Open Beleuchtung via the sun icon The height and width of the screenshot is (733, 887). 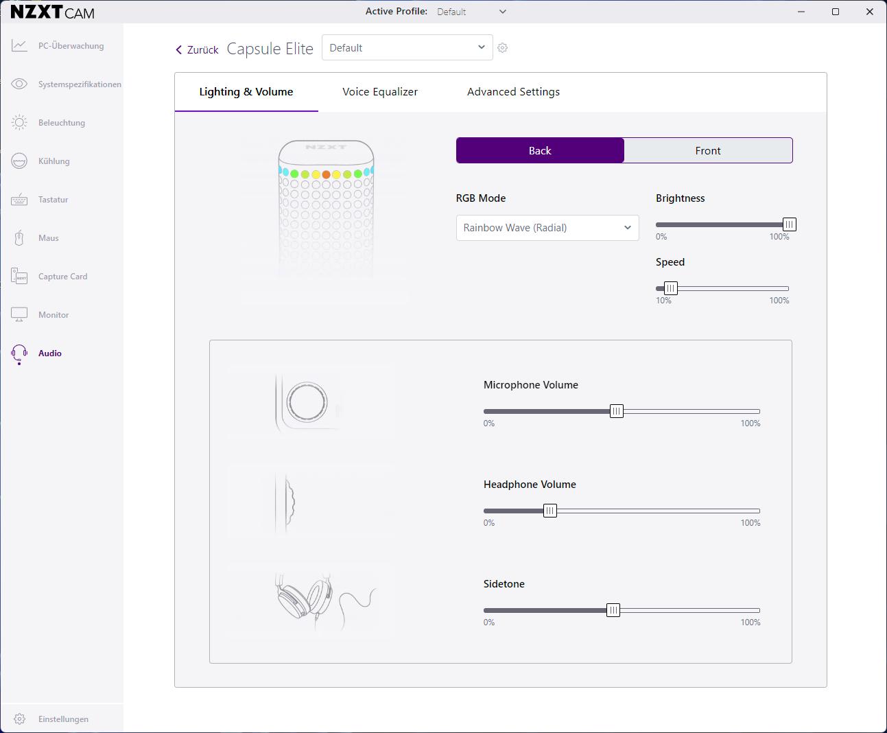[19, 123]
